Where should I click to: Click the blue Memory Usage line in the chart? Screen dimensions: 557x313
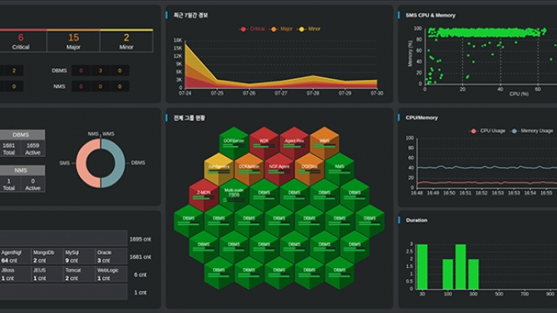486,167
